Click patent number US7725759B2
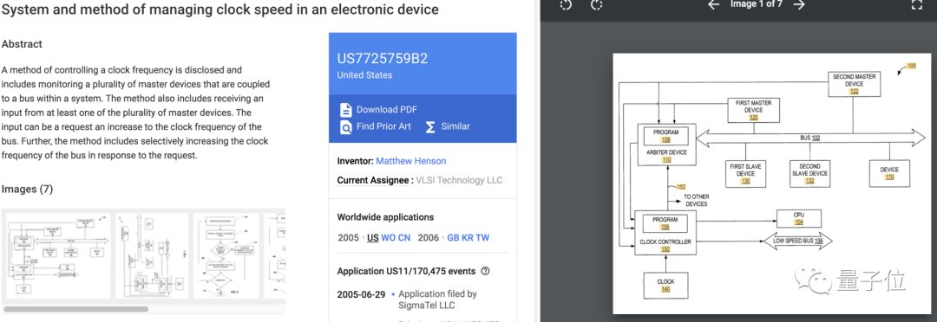Viewport: 937px width, 322px height. (x=383, y=59)
